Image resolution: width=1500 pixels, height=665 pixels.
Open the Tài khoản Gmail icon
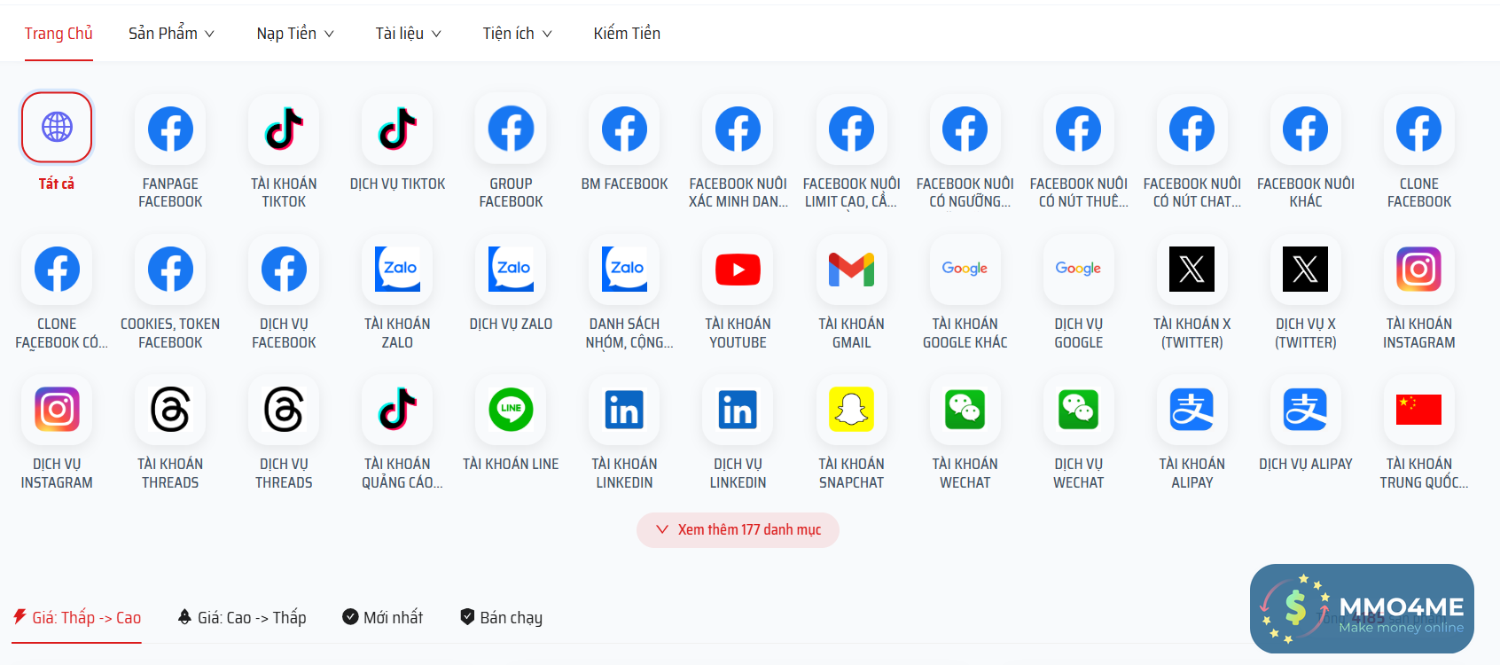click(851, 269)
